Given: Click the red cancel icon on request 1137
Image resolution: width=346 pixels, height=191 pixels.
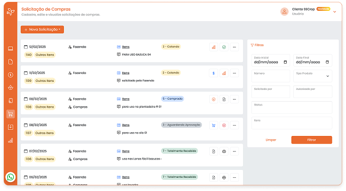Looking at the screenshot, I should pos(224,125).
